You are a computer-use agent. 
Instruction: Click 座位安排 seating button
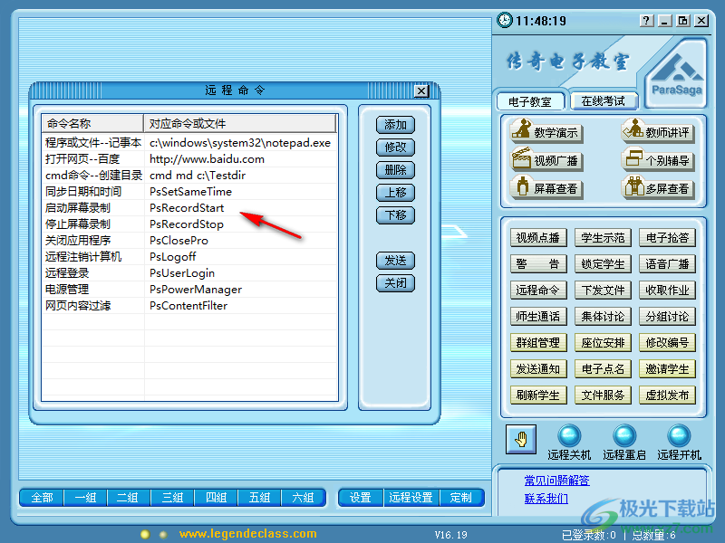click(x=603, y=343)
